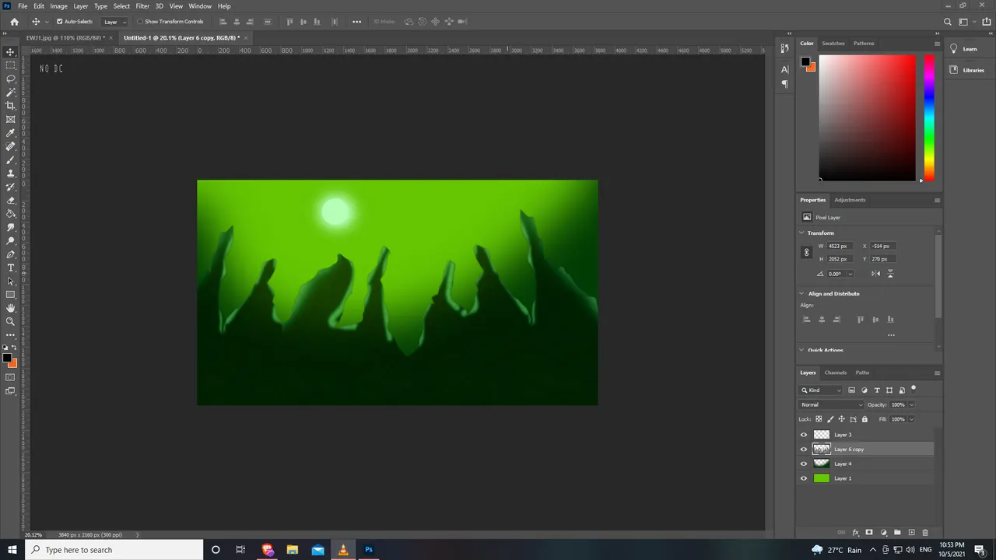This screenshot has height=560, width=996.
Task: Select the Clone Stamp tool
Action: coord(10,173)
